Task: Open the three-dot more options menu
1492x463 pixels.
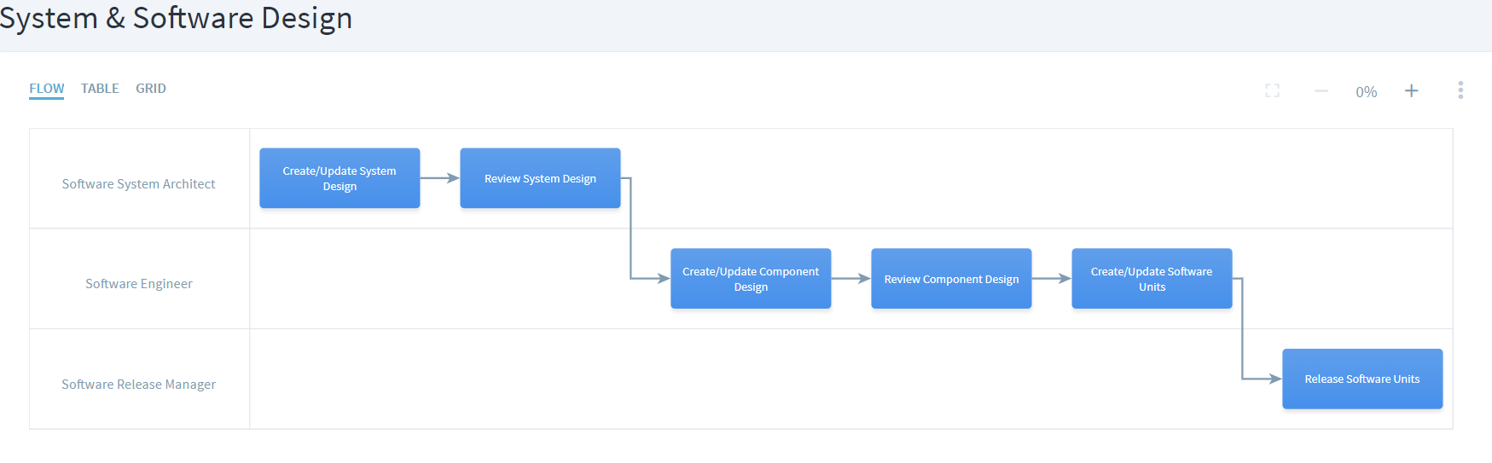Action: point(1460,90)
